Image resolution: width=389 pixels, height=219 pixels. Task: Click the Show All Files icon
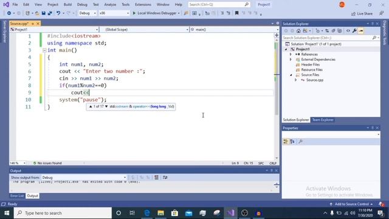pyautogui.click(x=340, y=31)
